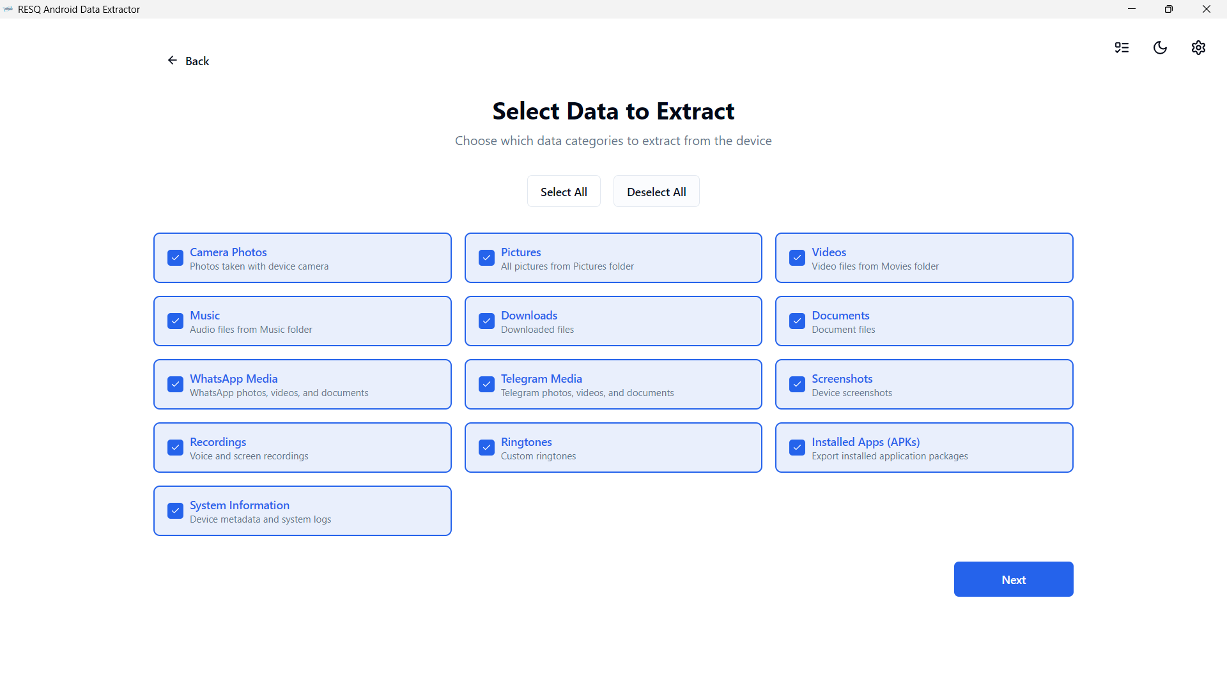Click the Screenshots category card
Screen dimensions: 1227x690
[923, 385]
